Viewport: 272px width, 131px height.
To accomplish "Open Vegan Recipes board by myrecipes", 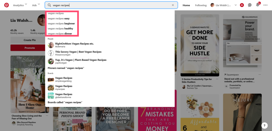I will (x=64, y=87).
